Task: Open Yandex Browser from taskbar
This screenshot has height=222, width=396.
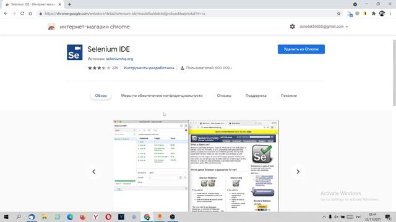Action: pyautogui.click(x=96, y=216)
